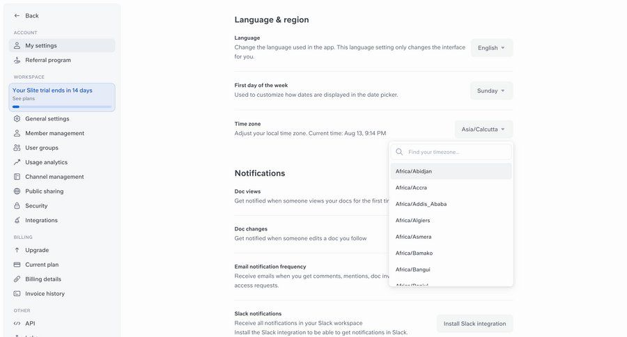
Task: Click the Upgrade arrow icon
Action: pos(17,250)
